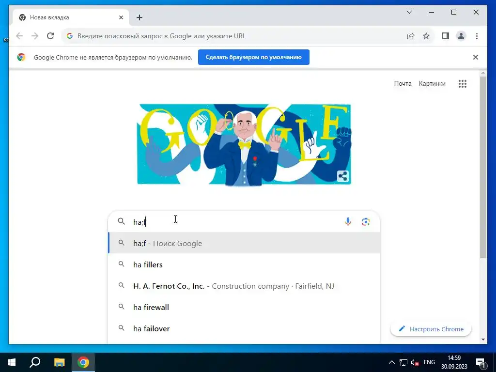
Task: Share this page via address bar icon
Action: 411,36
